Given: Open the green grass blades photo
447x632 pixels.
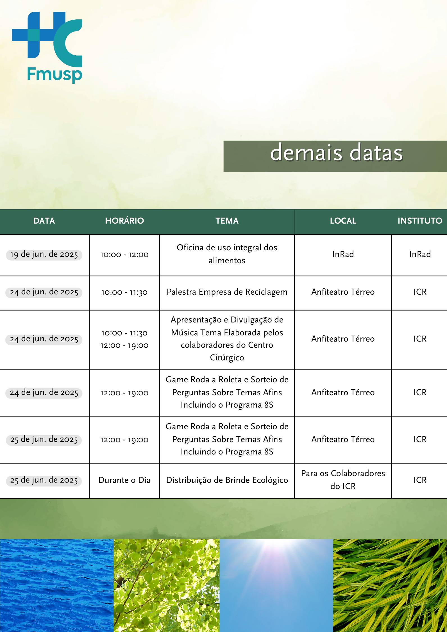Looking at the screenshot, I should tap(390, 585).
